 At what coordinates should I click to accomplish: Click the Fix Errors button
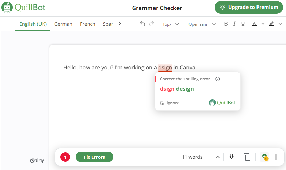[94, 157]
